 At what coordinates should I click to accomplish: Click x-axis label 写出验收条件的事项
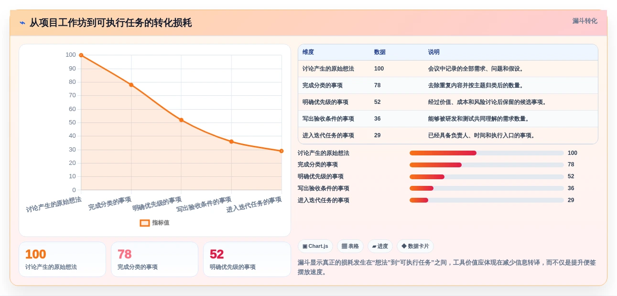point(204,204)
